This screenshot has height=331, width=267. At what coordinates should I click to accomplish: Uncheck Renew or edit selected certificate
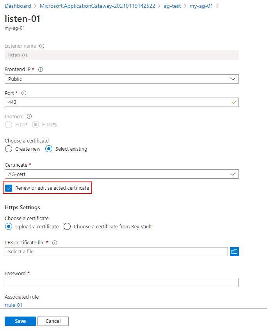pos(9,188)
